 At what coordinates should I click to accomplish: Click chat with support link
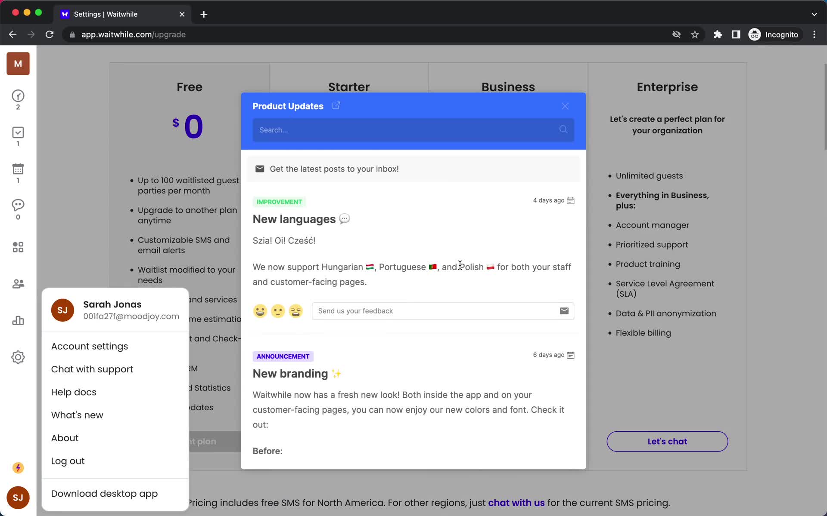(x=92, y=369)
